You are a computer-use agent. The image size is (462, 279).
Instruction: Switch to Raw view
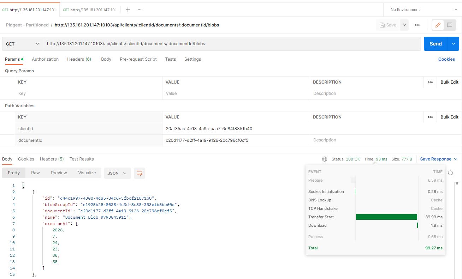(x=35, y=173)
